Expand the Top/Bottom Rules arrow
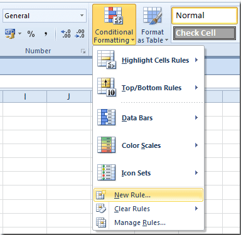 click(196, 88)
